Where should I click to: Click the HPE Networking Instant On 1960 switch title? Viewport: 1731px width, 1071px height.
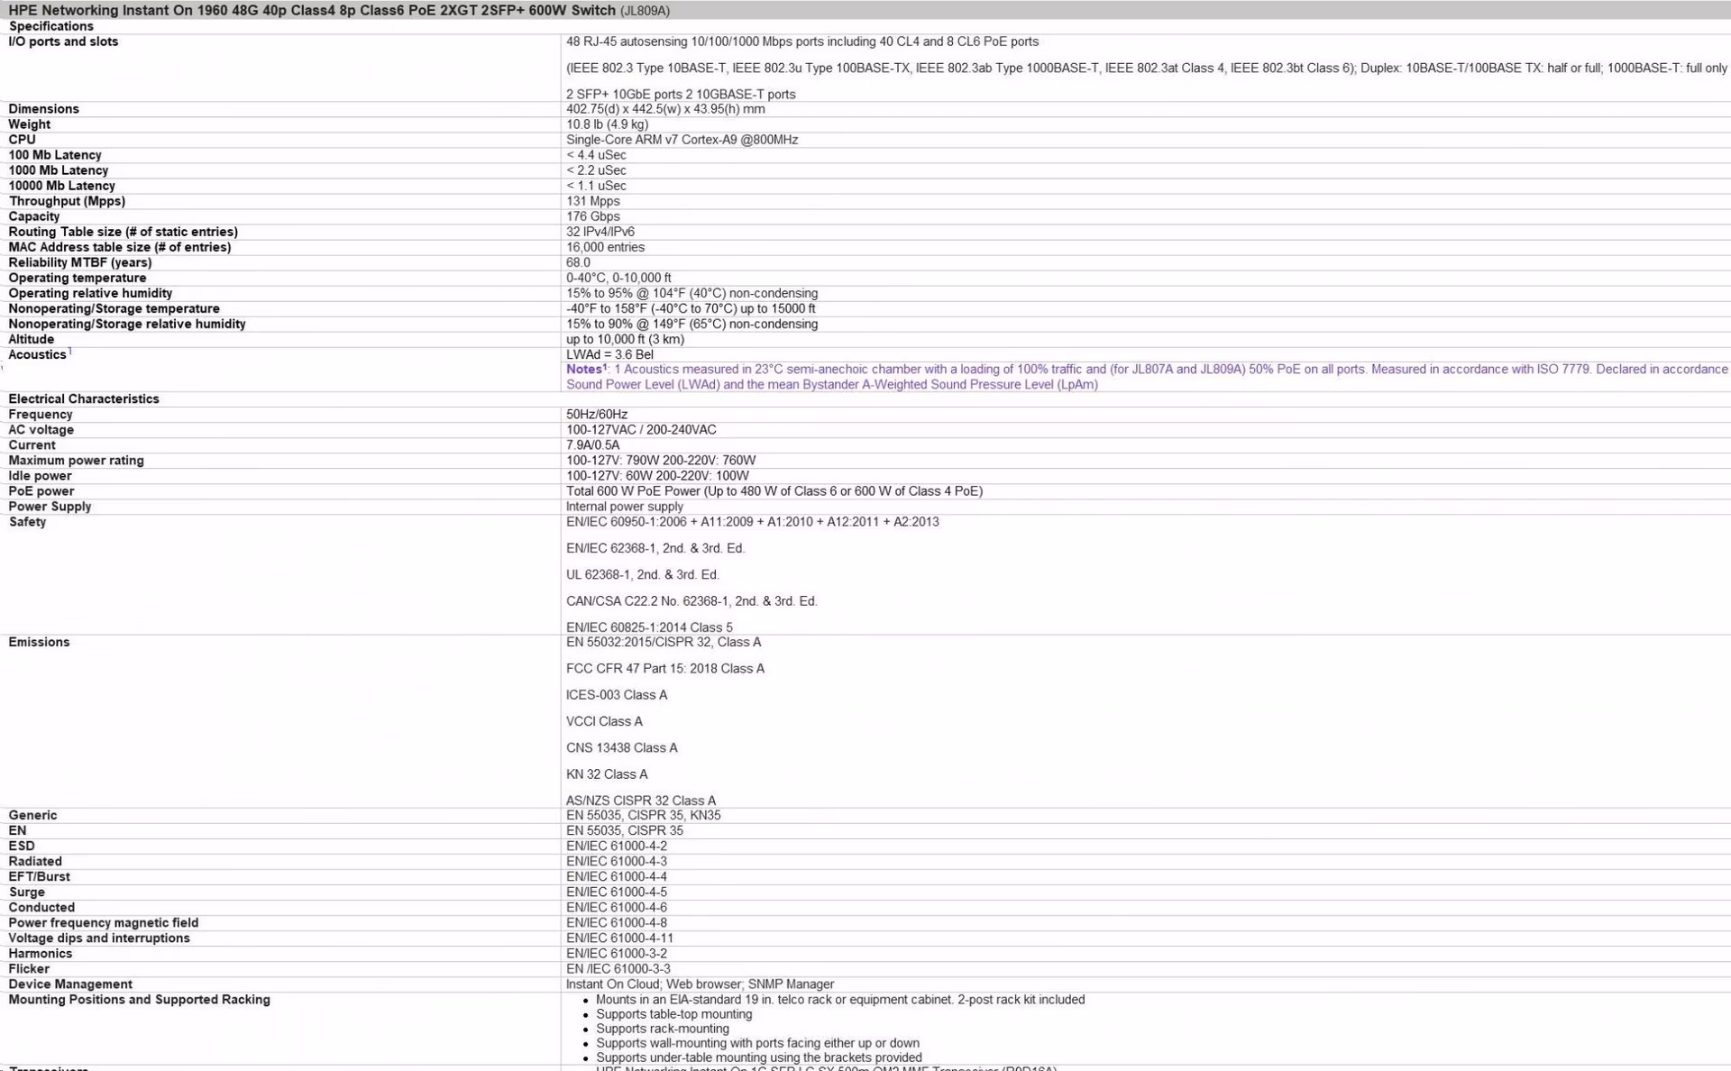(339, 11)
